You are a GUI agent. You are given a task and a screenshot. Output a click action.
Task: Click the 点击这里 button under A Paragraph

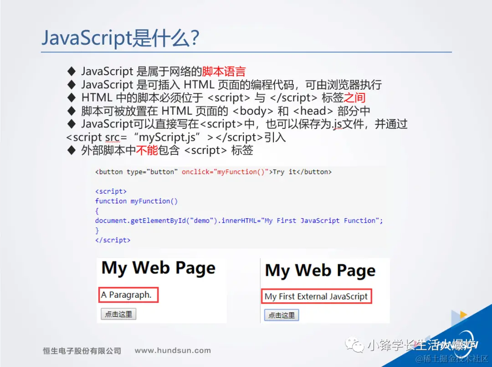click(118, 314)
